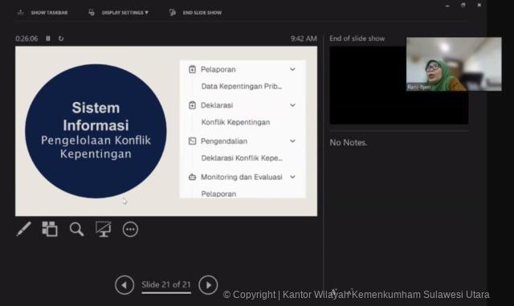Viewport: 514px width, 306px height.
Task: Advance to the next slide arrow
Action: pyautogui.click(x=208, y=285)
